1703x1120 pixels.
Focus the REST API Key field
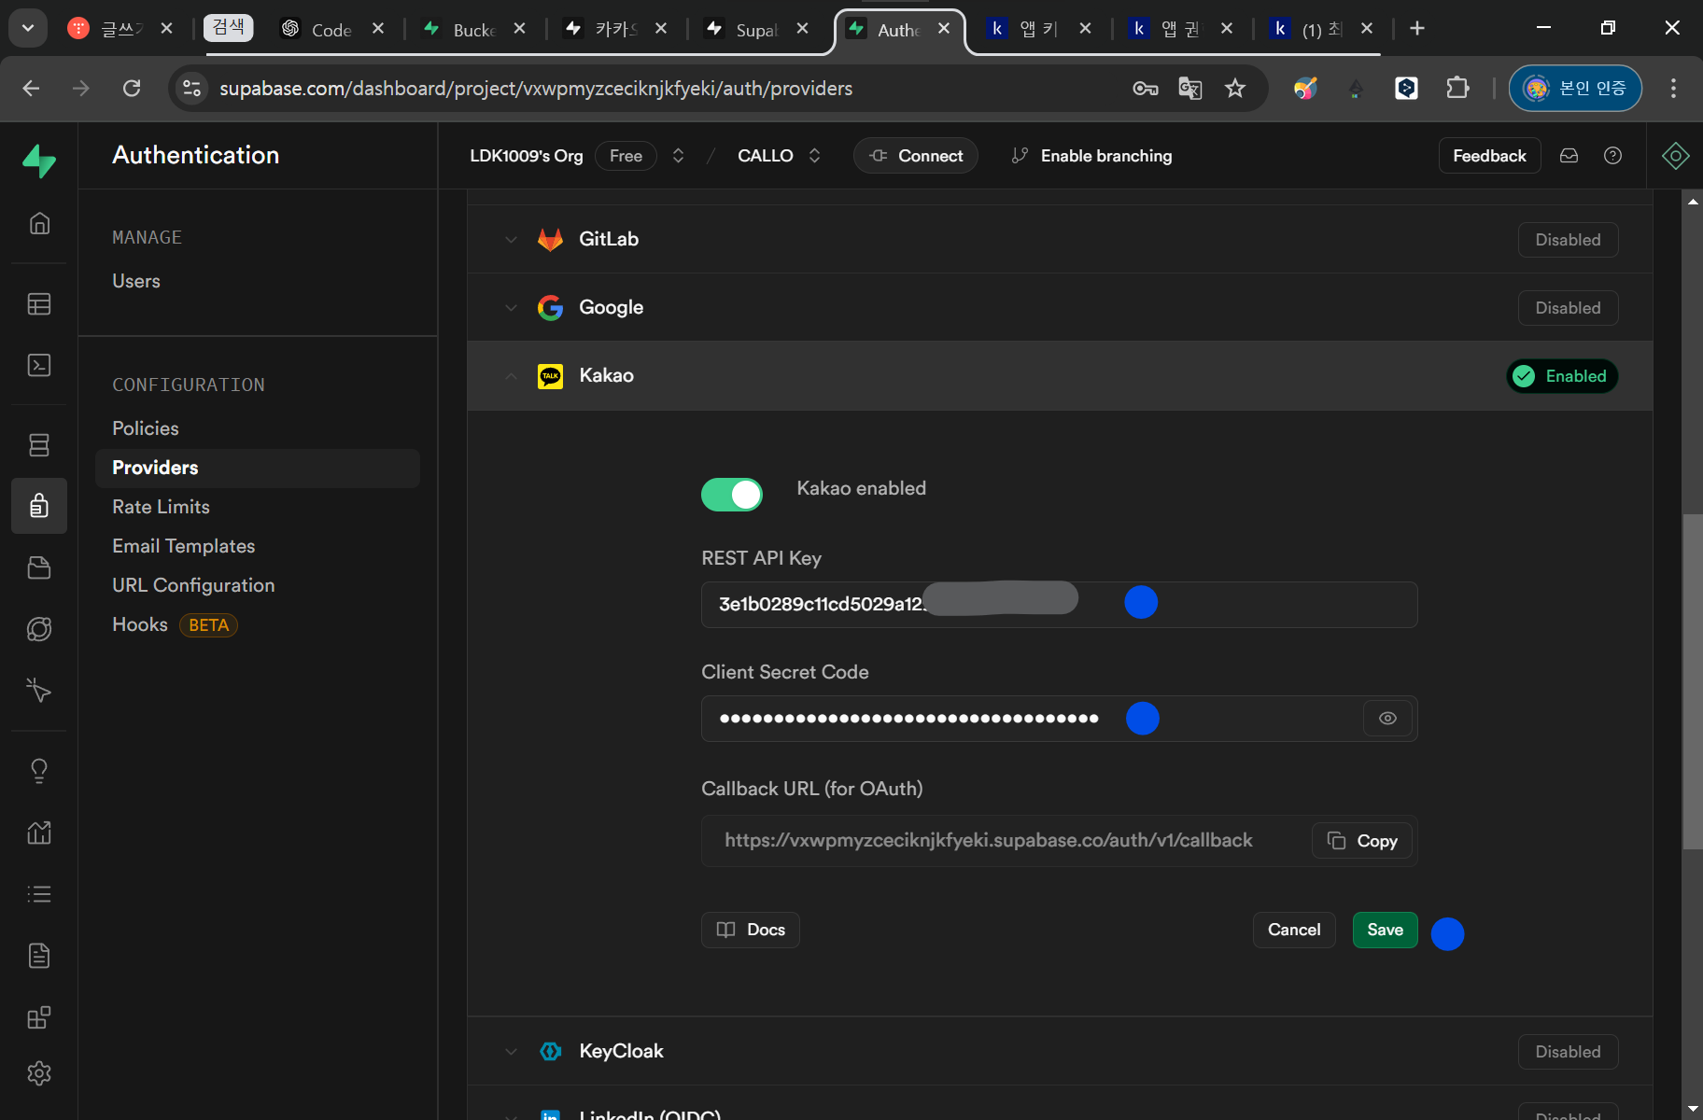(x=1060, y=605)
